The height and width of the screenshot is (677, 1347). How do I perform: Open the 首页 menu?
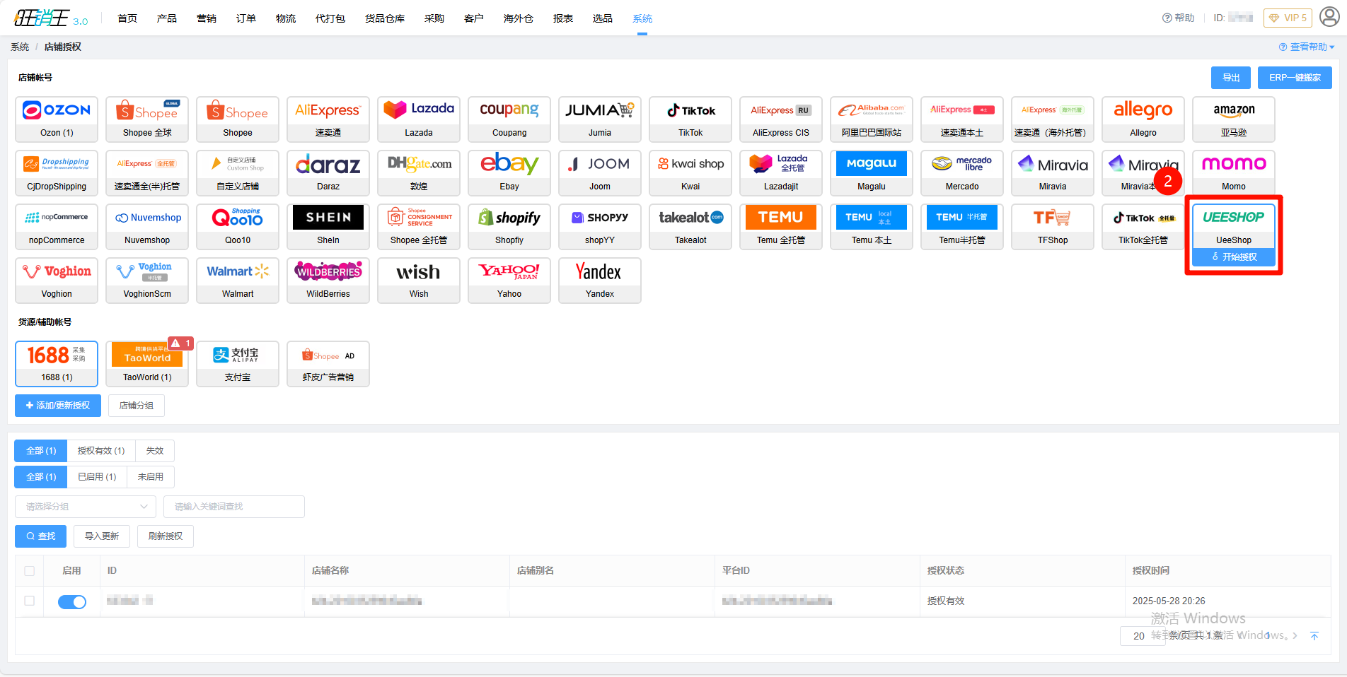click(127, 18)
